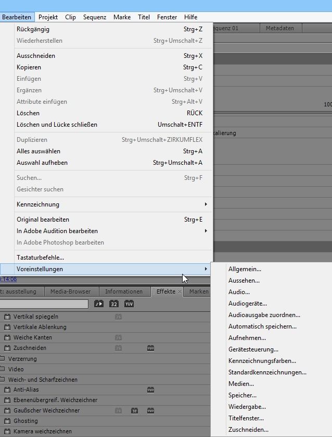Viewport: 332px width, 437px height.
Task: Open the Titel menu
Action: click(x=144, y=17)
